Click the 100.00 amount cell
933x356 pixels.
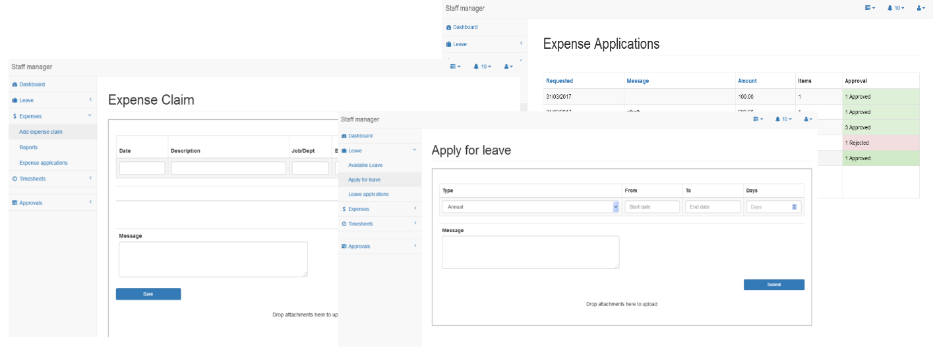click(765, 96)
